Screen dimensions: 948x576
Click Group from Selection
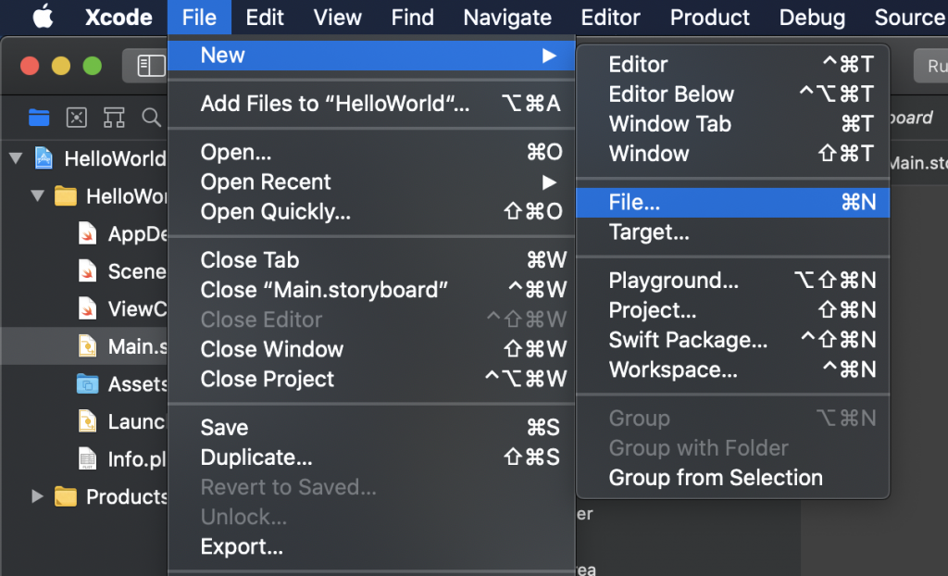click(x=716, y=478)
